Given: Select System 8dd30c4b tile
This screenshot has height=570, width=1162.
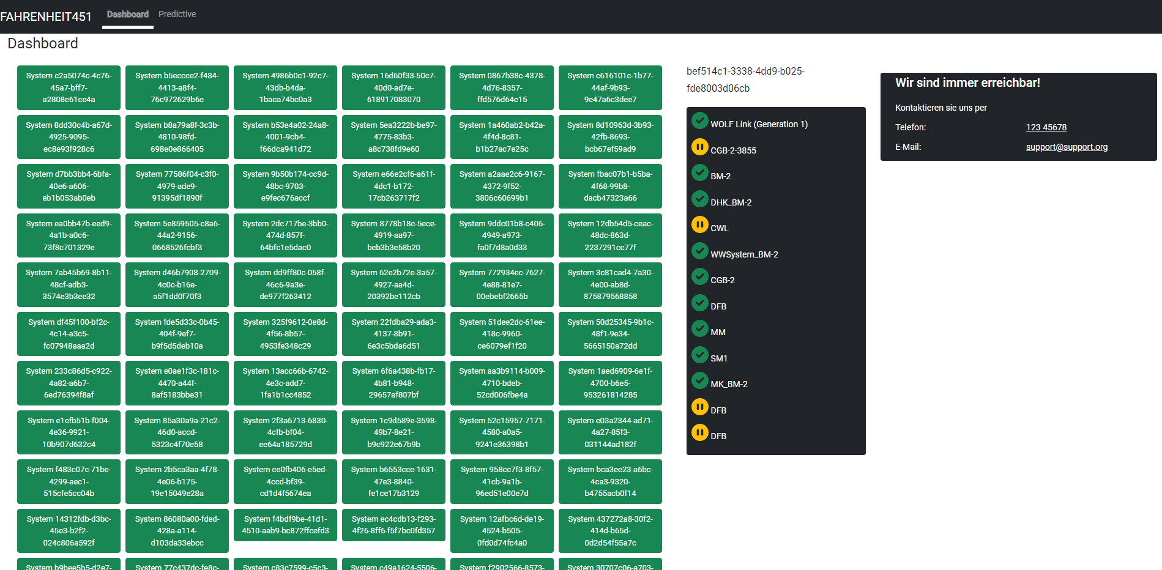Looking at the screenshot, I should (x=69, y=137).
